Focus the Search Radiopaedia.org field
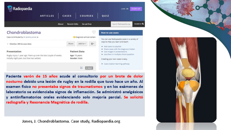This screenshot has width=231, height=130. pos(121,24)
